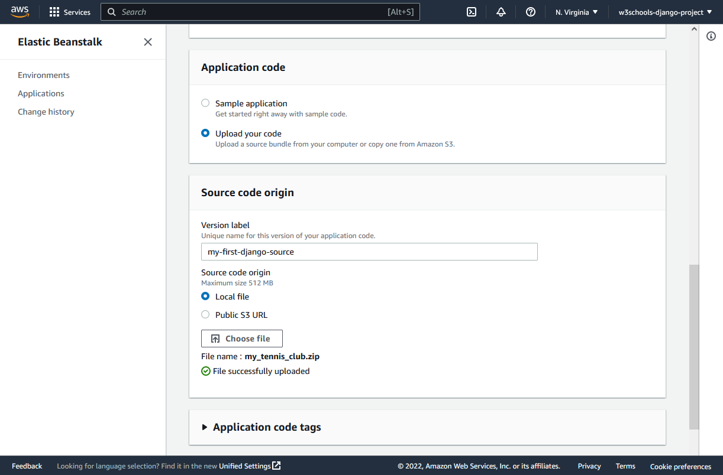Open the help question mark icon
Image resolution: width=723 pixels, height=475 pixels.
click(x=531, y=12)
